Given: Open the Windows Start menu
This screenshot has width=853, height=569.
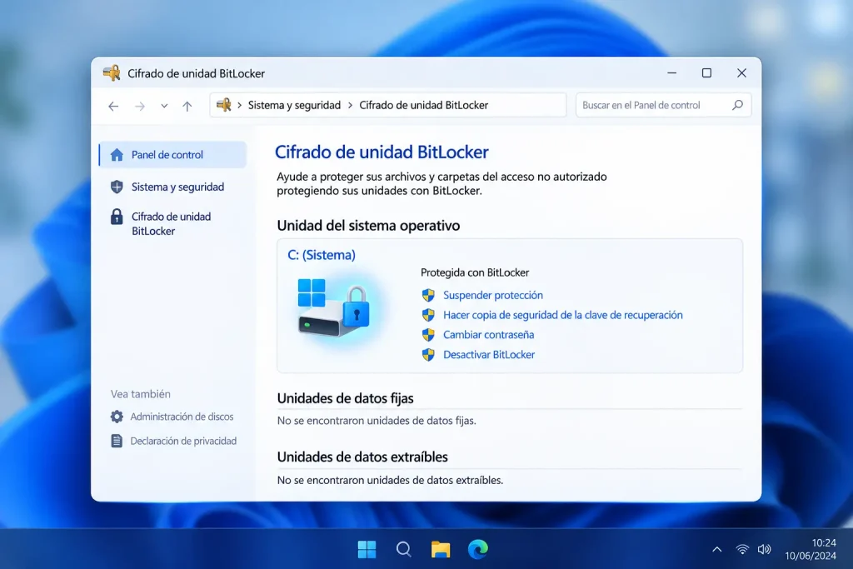Looking at the screenshot, I should pos(367,549).
